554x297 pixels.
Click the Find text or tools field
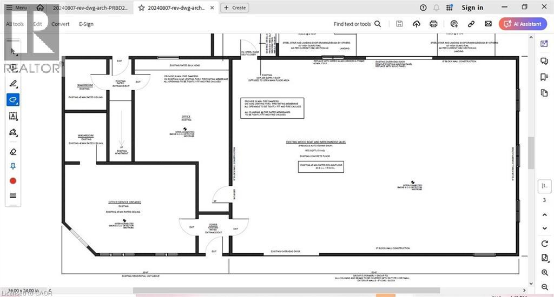[357, 24]
